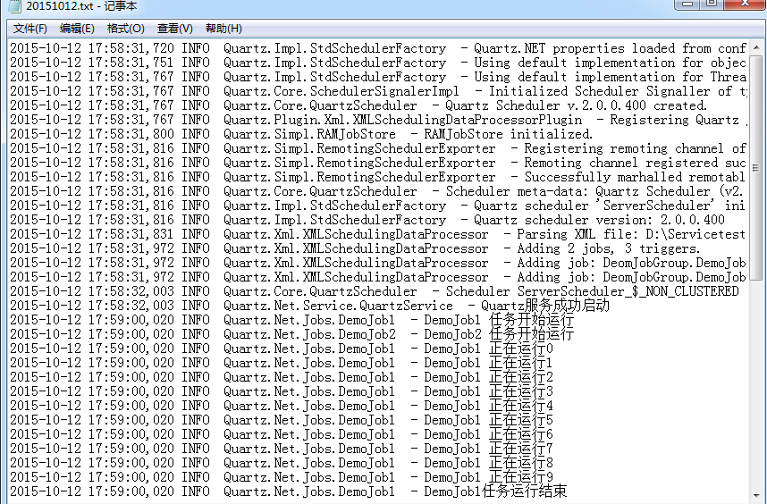Click text 'Remoting channel registered suc'
The height and width of the screenshot is (504, 767).
pos(636,163)
